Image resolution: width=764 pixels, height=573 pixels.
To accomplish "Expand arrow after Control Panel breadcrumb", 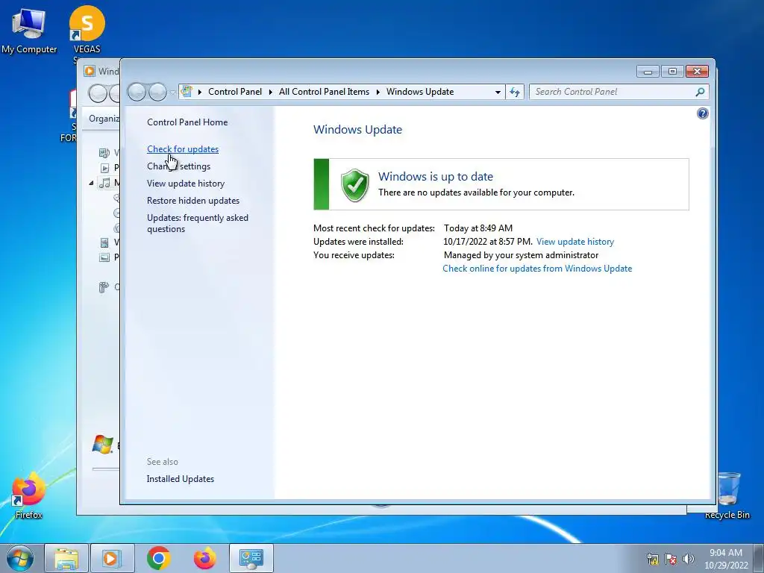I will coord(270,92).
